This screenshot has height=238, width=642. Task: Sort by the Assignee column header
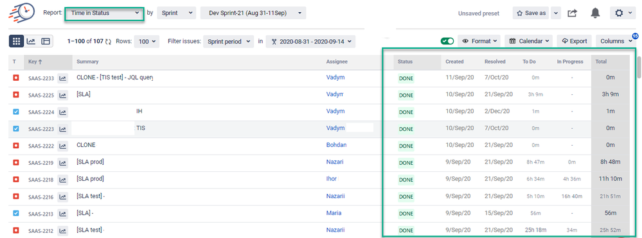(x=337, y=62)
